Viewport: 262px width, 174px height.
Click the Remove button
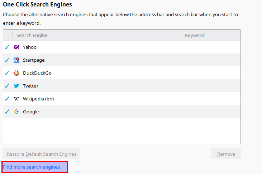226,154
